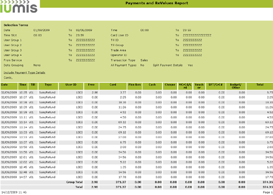Click the Budget/Other column header

[236, 86]
